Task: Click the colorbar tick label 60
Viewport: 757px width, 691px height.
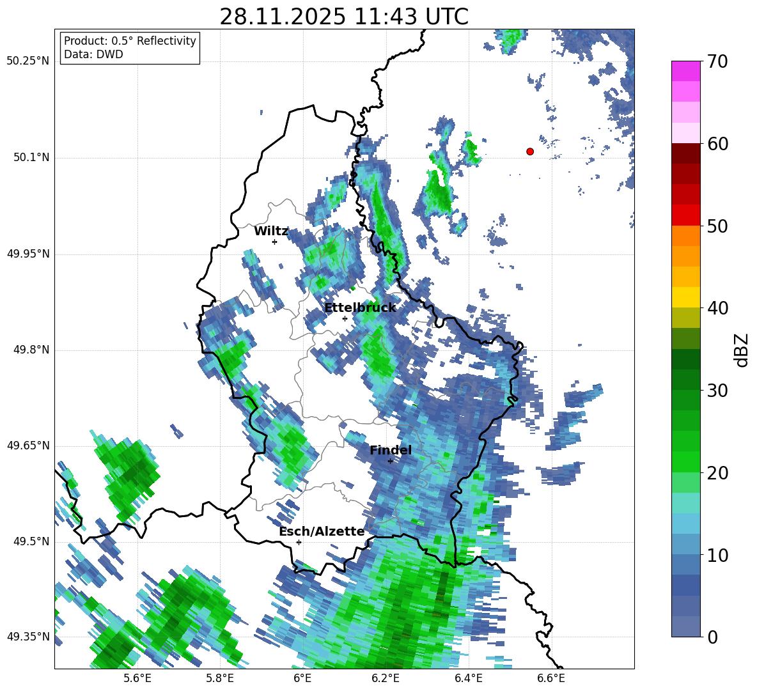Action: coord(718,144)
